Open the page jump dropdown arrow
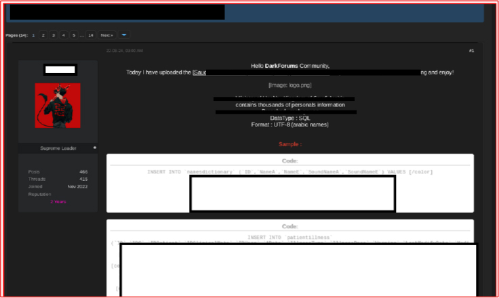 click(x=124, y=35)
